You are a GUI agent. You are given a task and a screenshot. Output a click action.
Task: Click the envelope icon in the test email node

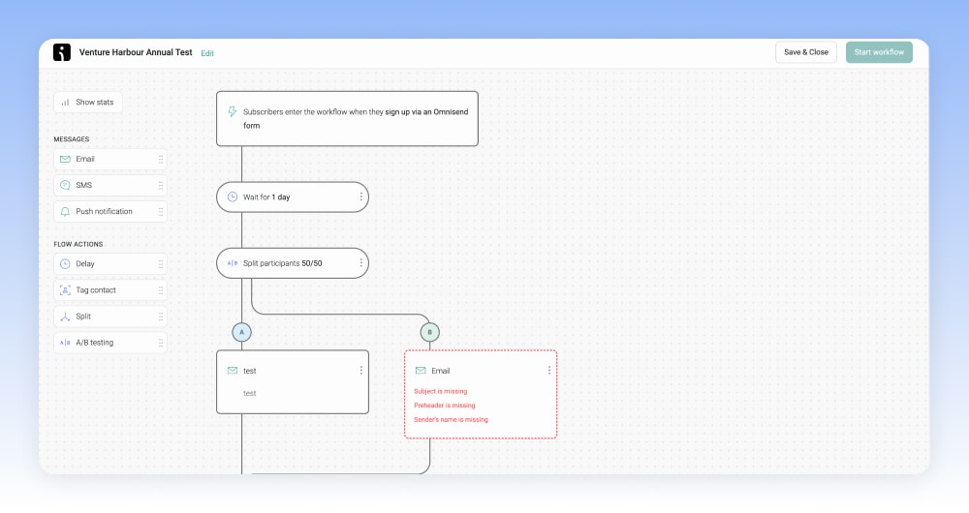233,371
